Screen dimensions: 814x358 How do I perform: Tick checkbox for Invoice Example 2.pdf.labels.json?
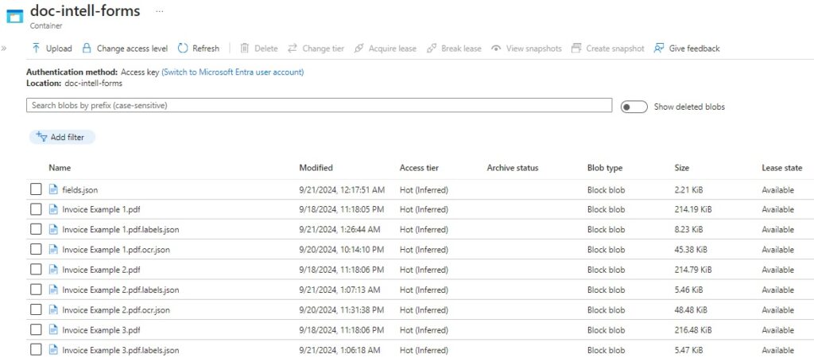[x=35, y=290]
